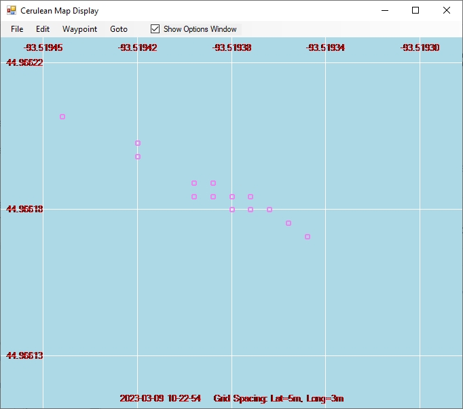Image resolution: width=463 pixels, height=409 pixels.
Task: Select the top-left waypoint of the central cluster
Action: click(194, 183)
